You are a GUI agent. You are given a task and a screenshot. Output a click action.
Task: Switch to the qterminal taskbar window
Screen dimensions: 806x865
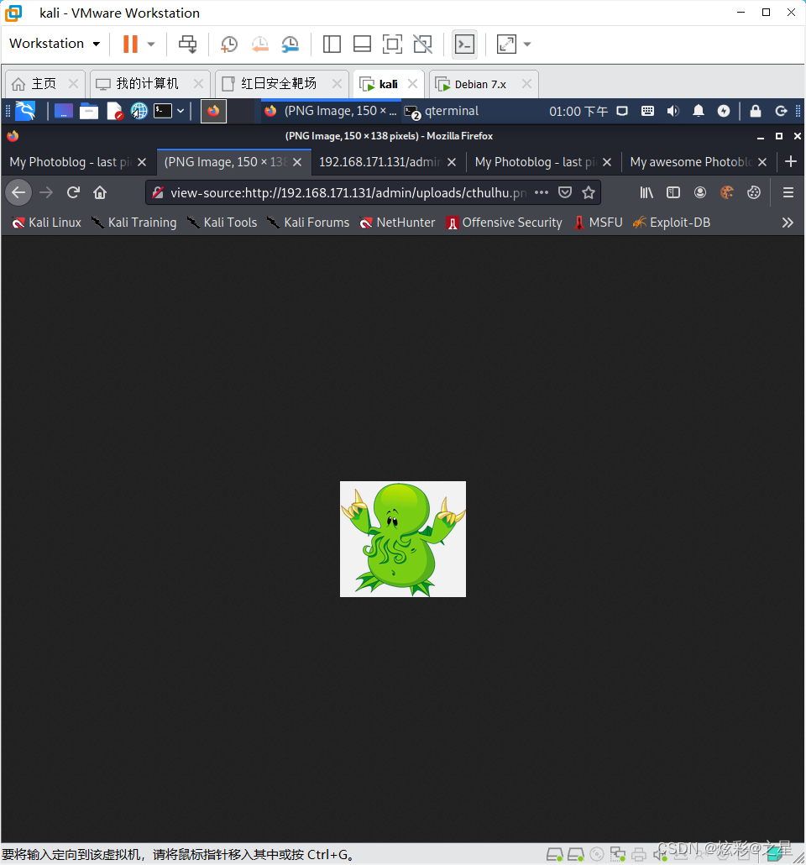click(442, 111)
